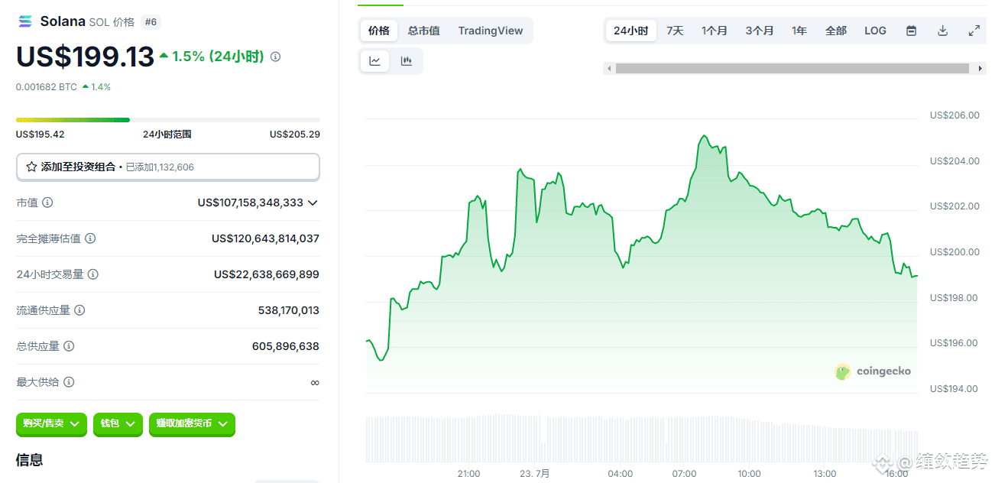Open info icon beside 流通供应量
Image resolution: width=995 pixels, height=483 pixels.
click(79, 310)
